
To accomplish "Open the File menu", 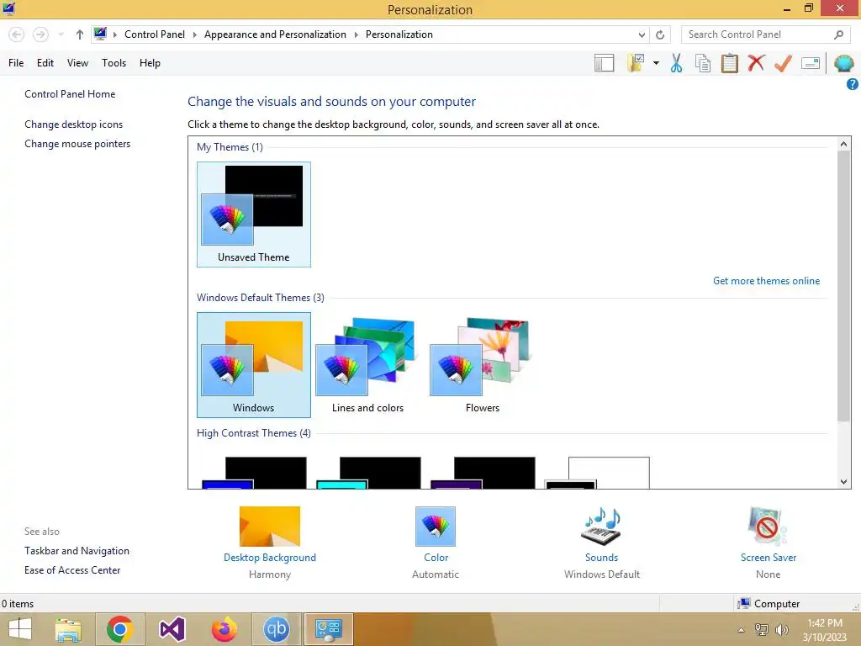I will pos(16,63).
